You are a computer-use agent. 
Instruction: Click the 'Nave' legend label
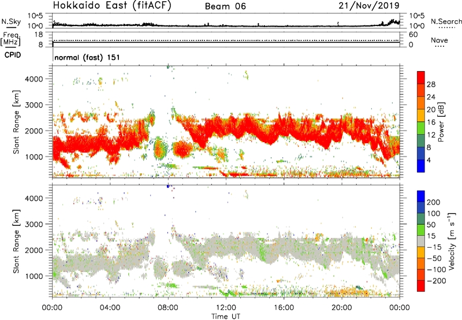439,40
